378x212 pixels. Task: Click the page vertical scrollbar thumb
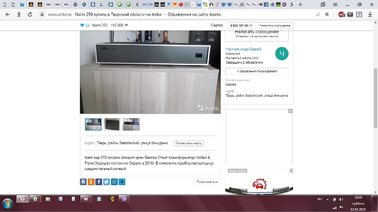pos(375,98)
